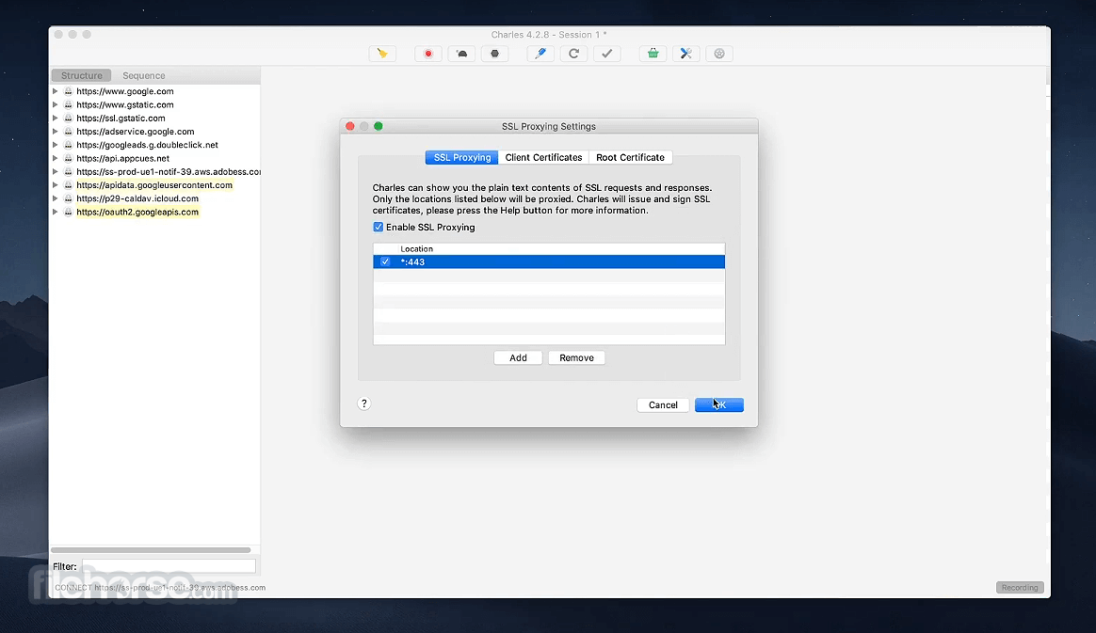
Task: Click the compose pen icon
Action: [x=540, y=54]
